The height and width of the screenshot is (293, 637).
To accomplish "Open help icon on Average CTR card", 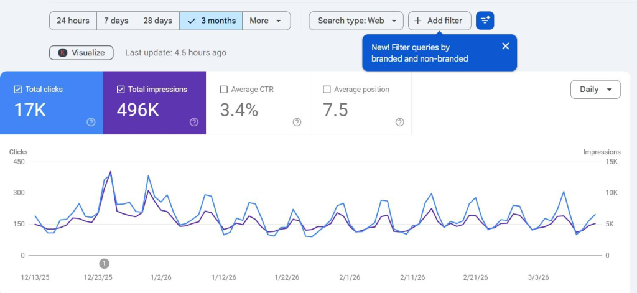I will [297, 123].
